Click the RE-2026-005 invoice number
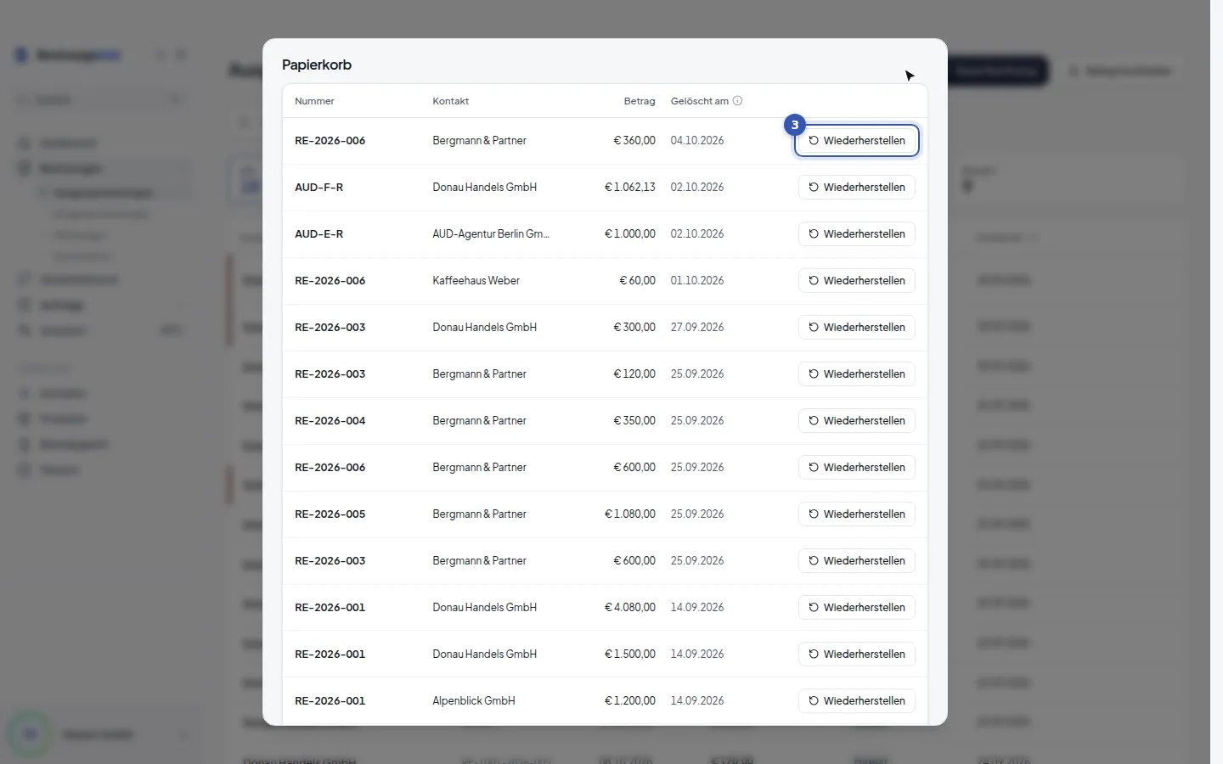Image resolution: width=1223 pixels, height=764 pixels. (x=330, y=514)
